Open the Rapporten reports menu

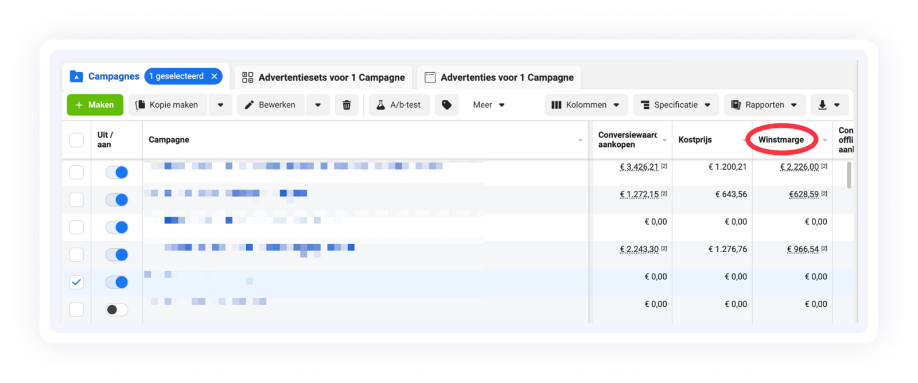764,105
